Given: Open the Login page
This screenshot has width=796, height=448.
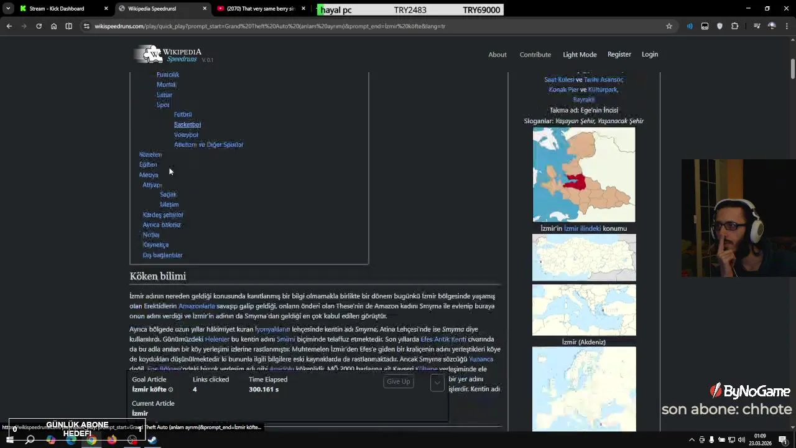Looking at the screenshot, I should coord(650,54).
